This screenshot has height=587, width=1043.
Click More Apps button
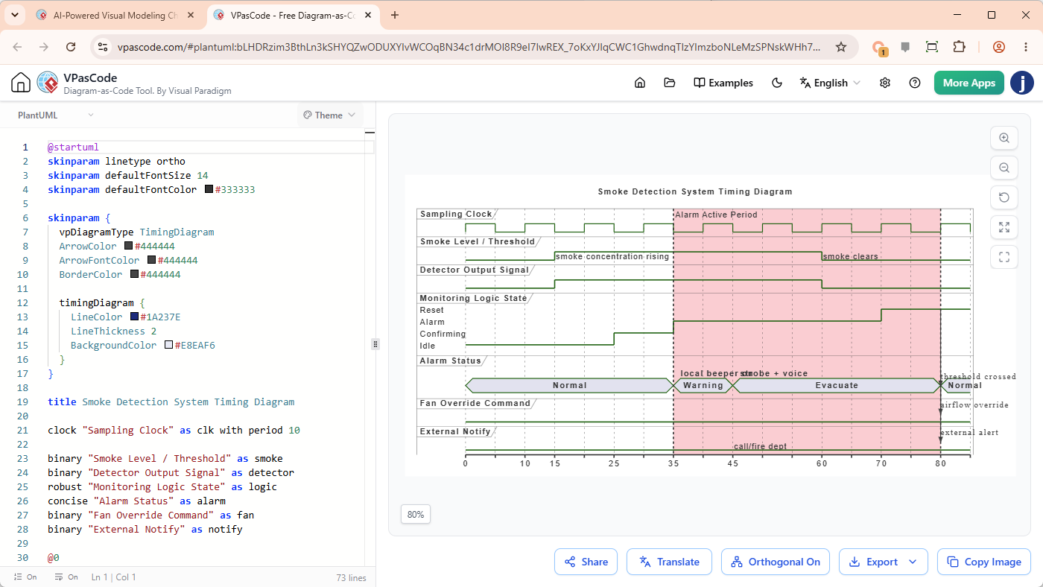coord(969,83)
